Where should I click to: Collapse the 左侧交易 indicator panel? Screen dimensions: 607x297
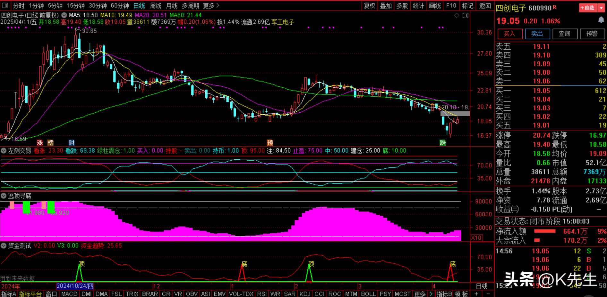[x=4, y=151]
